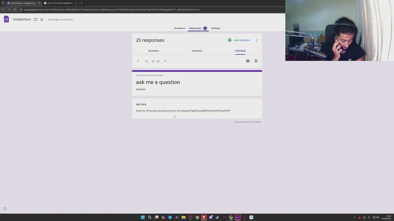This screenshot has width=394, height=221.
Task: Open the Responses tab
Action: 198,28
